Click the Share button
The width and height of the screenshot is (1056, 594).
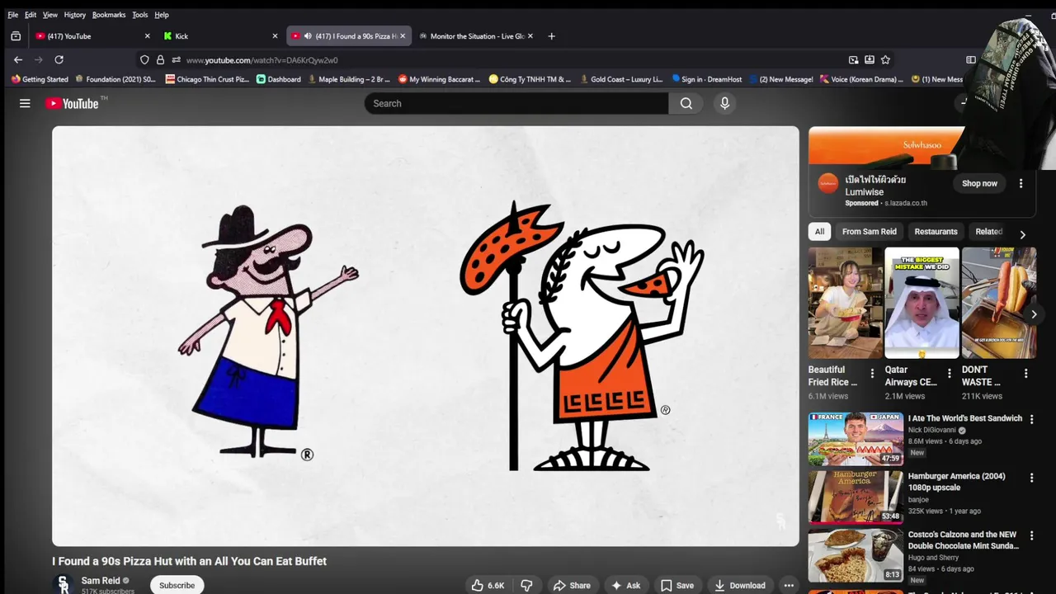pos(572,585)
